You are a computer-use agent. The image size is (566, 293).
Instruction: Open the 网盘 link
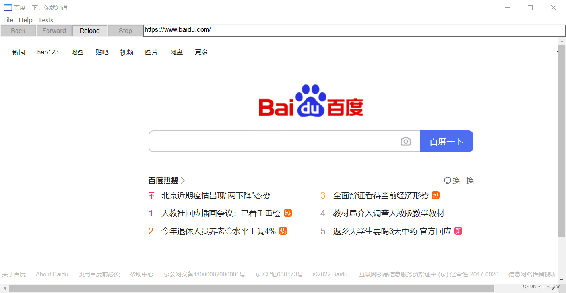coord(176,52)
